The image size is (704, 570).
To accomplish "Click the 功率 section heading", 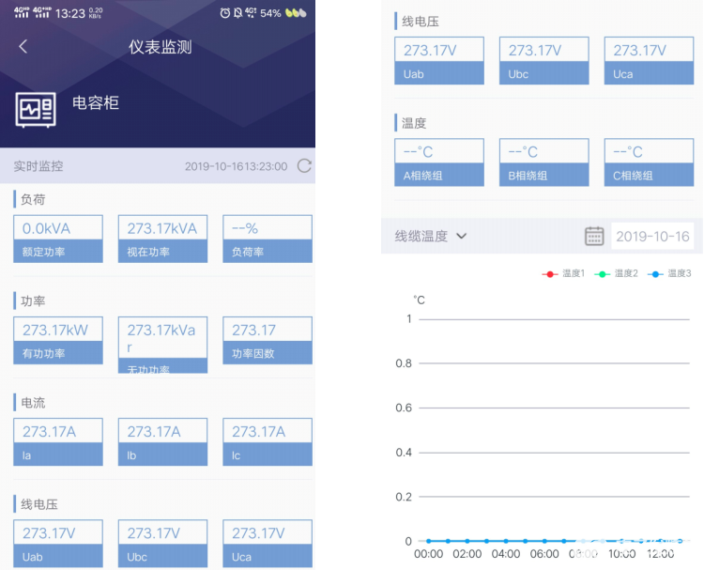I will [x=33, y=300].
